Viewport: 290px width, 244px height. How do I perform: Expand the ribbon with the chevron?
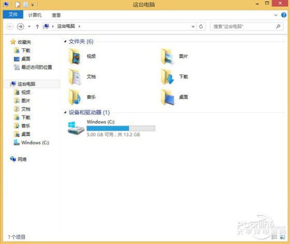pos(275,15)
